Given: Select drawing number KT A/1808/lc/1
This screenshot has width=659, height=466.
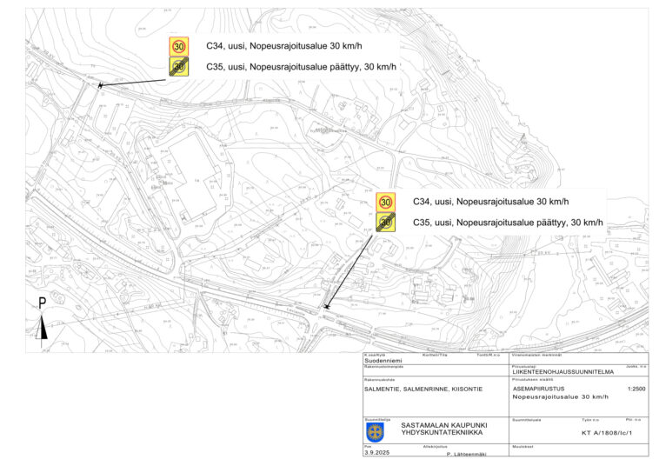Looking at the screenshot, I should 605,432.
